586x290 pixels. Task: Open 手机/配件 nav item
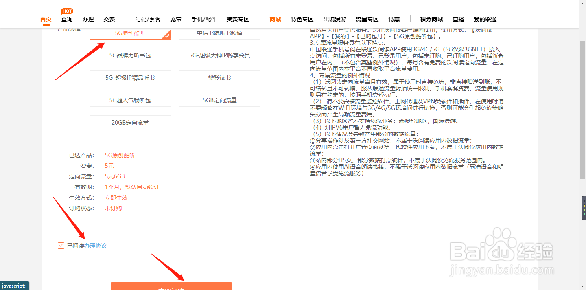tap(204, 19)
